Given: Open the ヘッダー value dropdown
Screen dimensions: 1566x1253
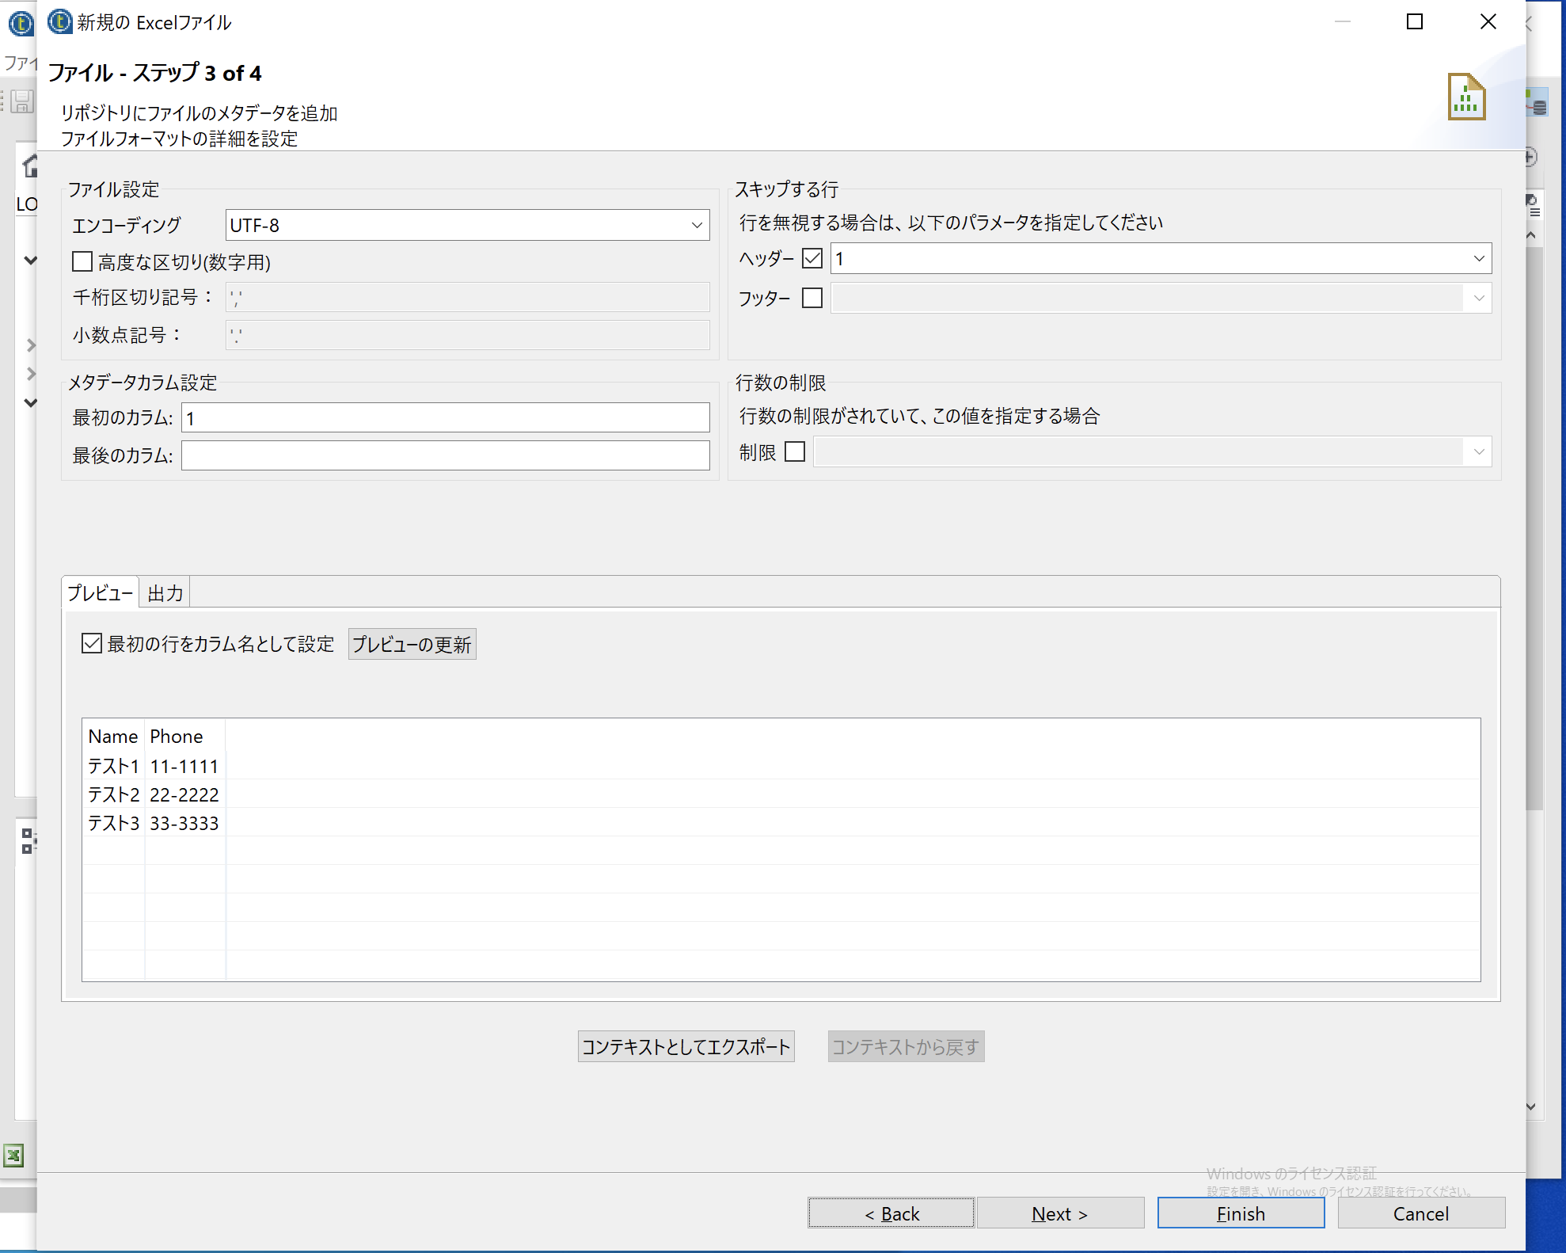Looking at the screenshot, I should [x=1477, y=258].
